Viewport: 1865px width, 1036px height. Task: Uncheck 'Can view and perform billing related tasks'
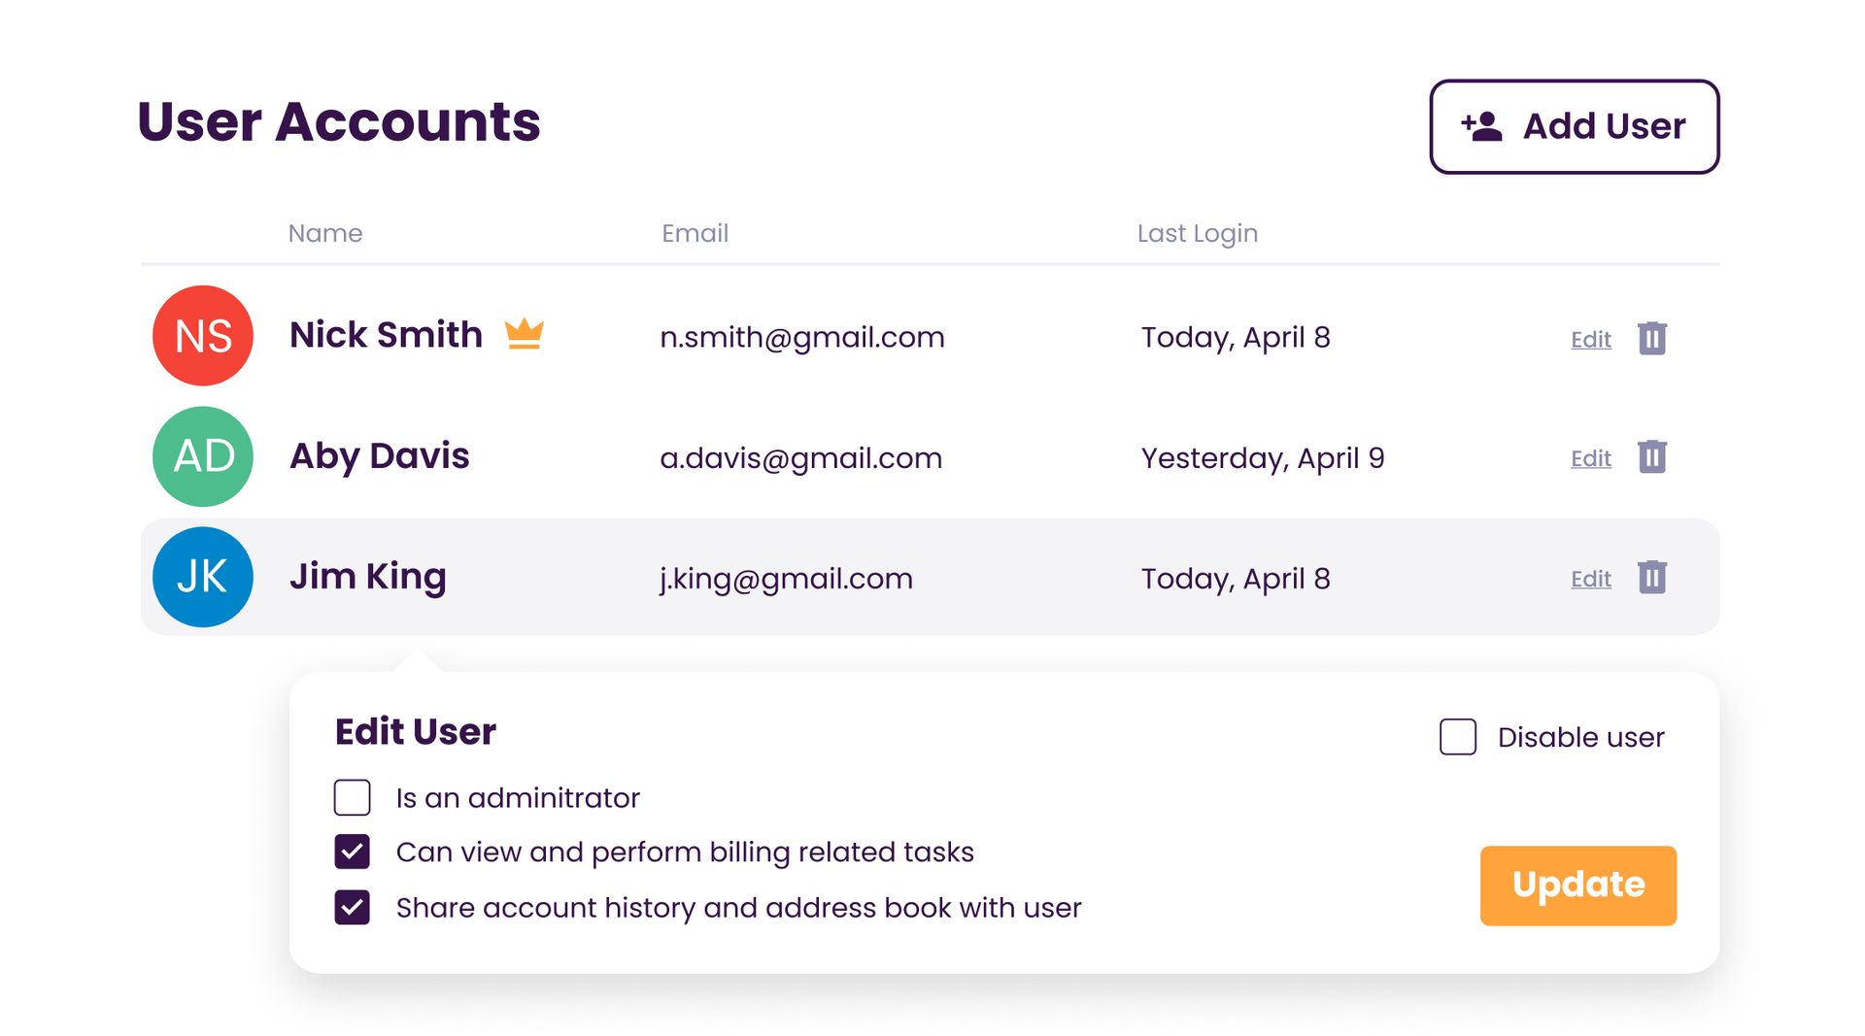click(x=352, y=852)
